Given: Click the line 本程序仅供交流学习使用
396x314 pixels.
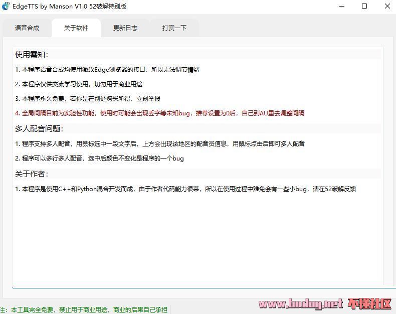Looking at the screenshot, I should pyautogui.click(x=79, y=84).
